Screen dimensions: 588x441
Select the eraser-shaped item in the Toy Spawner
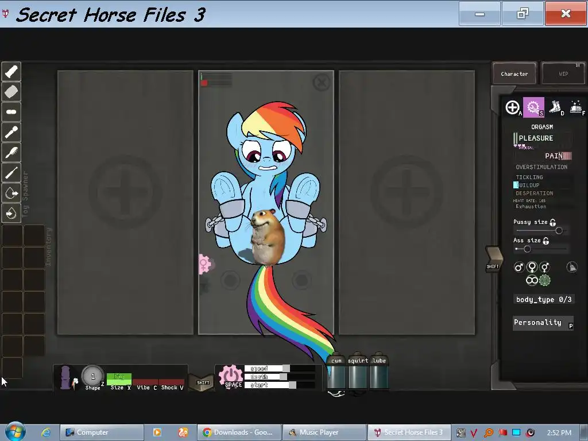[11, 91]
